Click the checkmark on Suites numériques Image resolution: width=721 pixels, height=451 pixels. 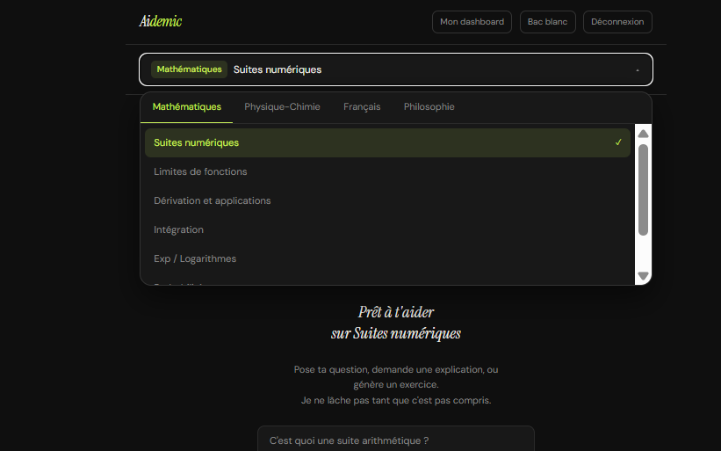click(x=618, y=142)
